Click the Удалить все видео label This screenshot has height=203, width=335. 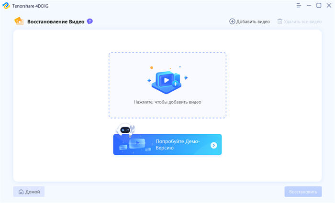pyautogui.click(x=302, y=21)
